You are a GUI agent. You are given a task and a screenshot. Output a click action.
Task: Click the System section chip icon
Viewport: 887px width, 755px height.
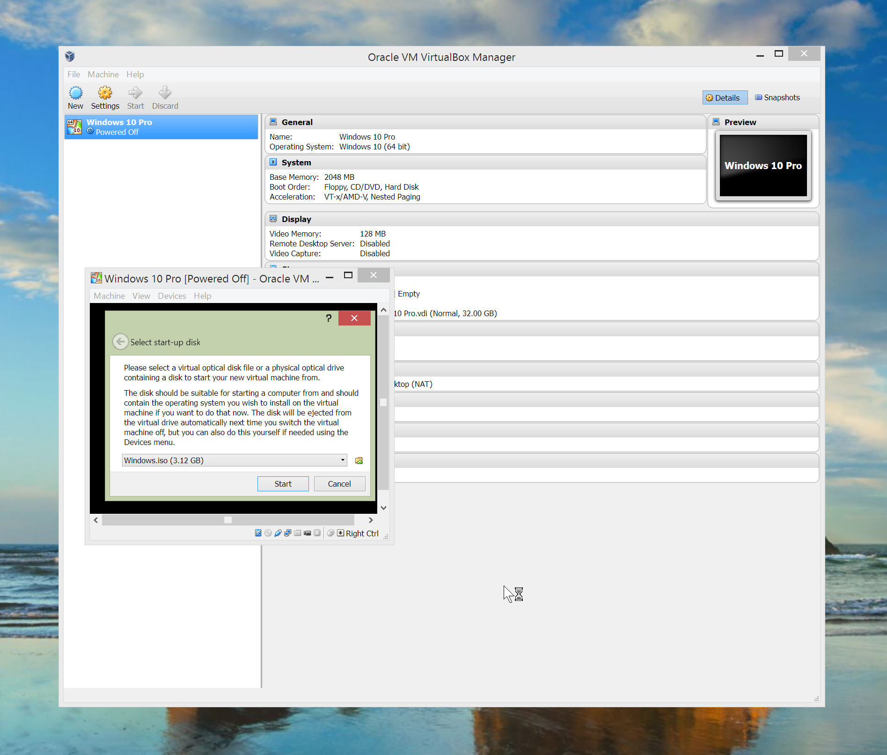pyautogui.click(x=273, y=162)
